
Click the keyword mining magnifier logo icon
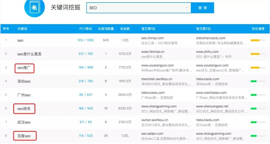[34, 7]
